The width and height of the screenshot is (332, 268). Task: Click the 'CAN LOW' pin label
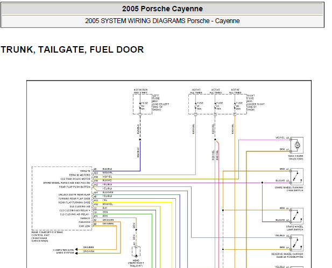(x=84, y=226)
